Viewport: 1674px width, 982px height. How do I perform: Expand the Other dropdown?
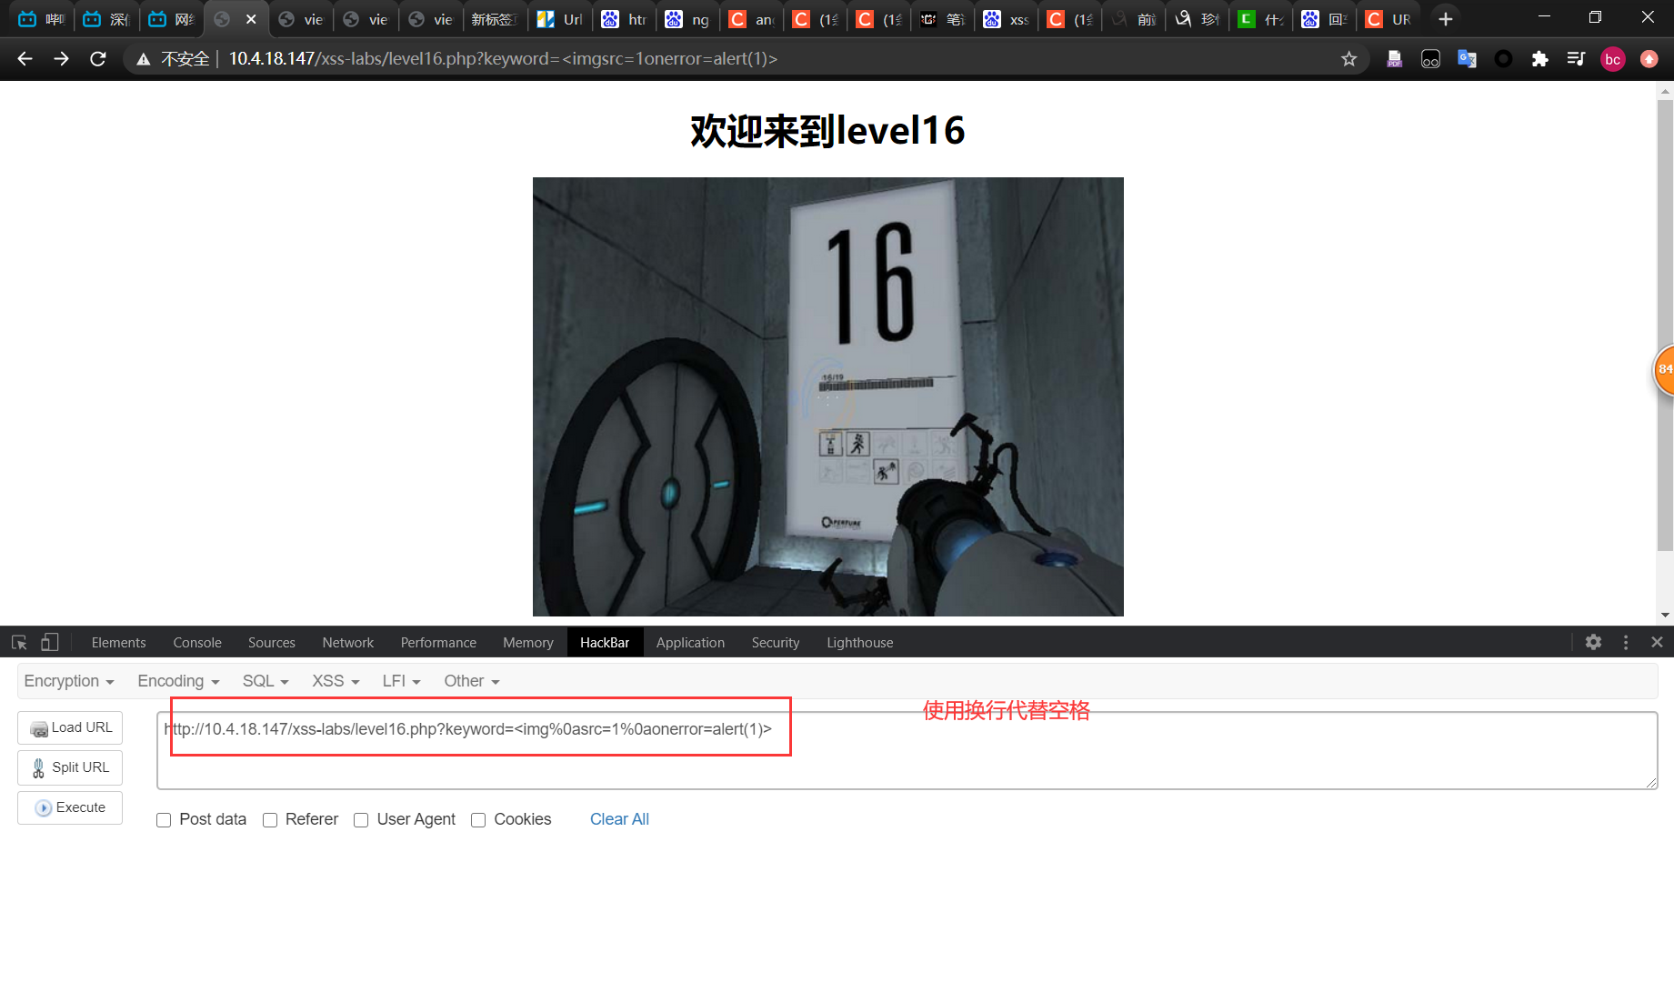(472, 681)
